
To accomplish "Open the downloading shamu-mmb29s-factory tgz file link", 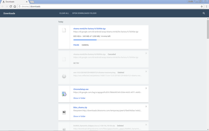I will pos(90,29).
